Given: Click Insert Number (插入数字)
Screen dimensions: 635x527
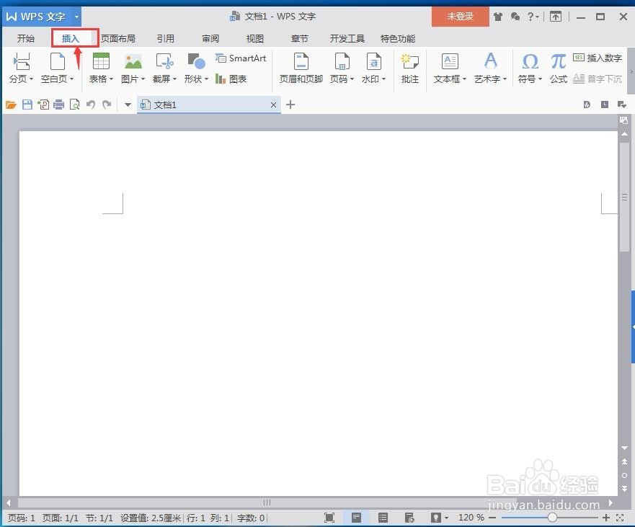Looking at the screenshot, I should tap(598, 58).
